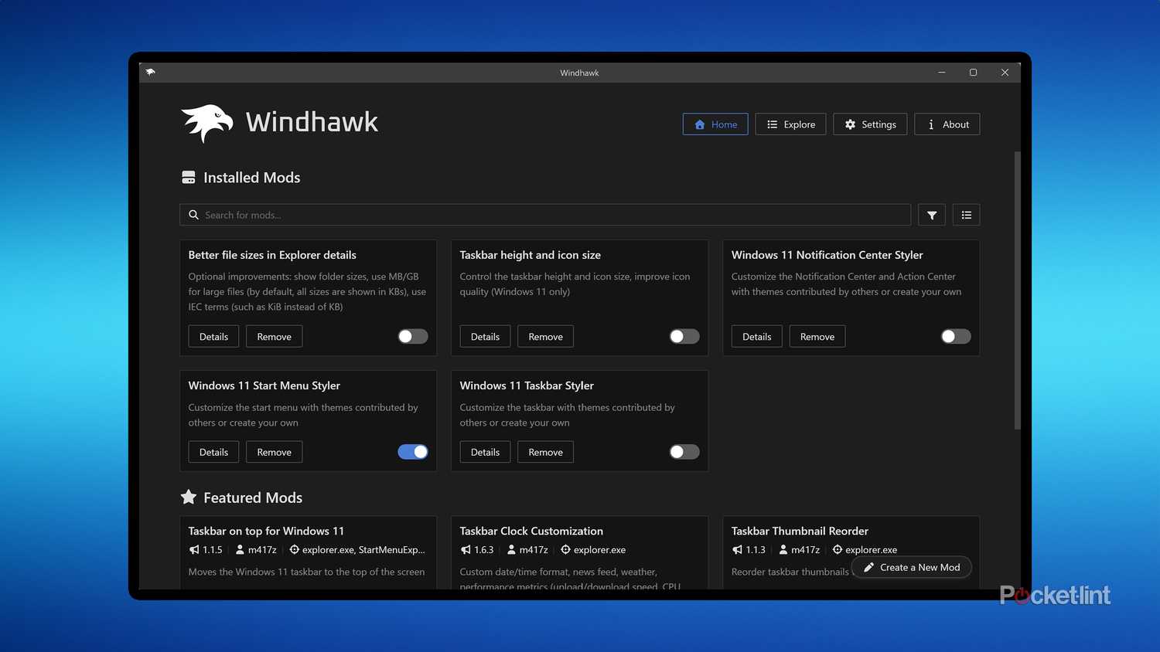The image size is (1160, 652).
Task: Click the gear icon on the Settings button
Action: [849, 124]
